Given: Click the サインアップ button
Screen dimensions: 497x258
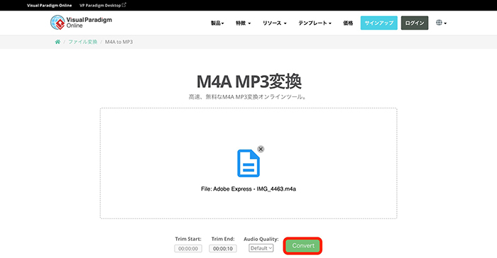Looking at the screenshot, I should tap(378, 23).
